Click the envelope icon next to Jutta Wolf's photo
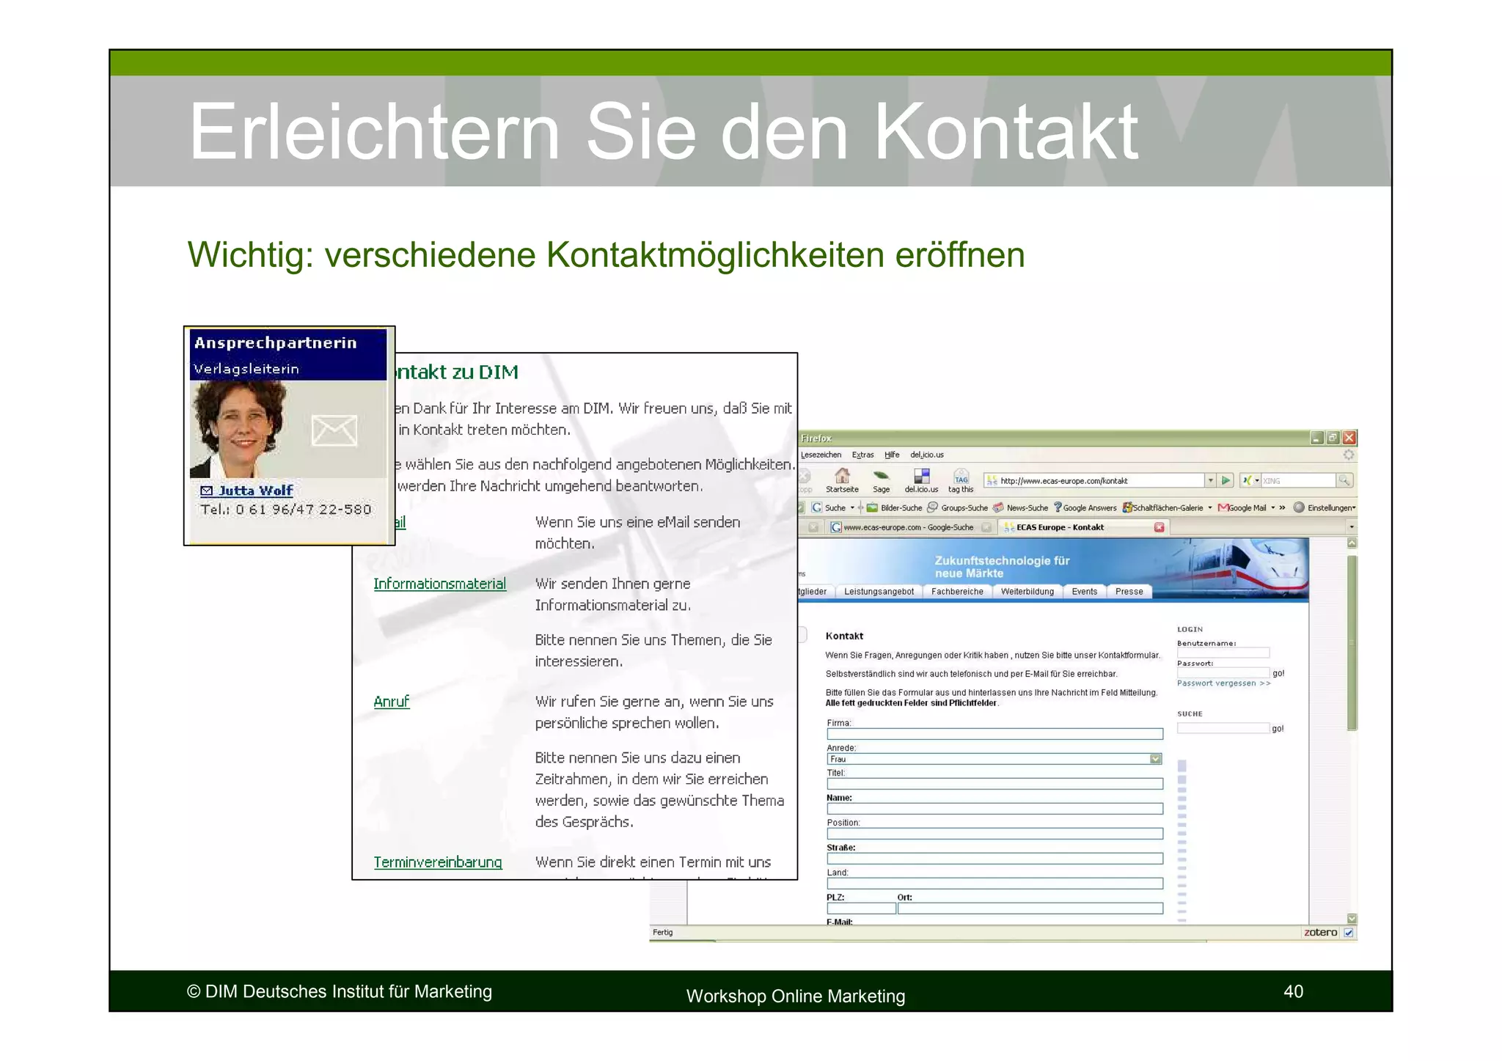 coord(334,430)
